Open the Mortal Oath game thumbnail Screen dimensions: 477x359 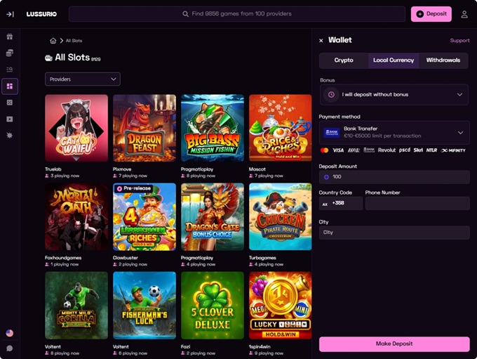76,216
